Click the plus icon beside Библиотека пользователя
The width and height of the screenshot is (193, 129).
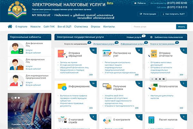(x=151, y=37)
